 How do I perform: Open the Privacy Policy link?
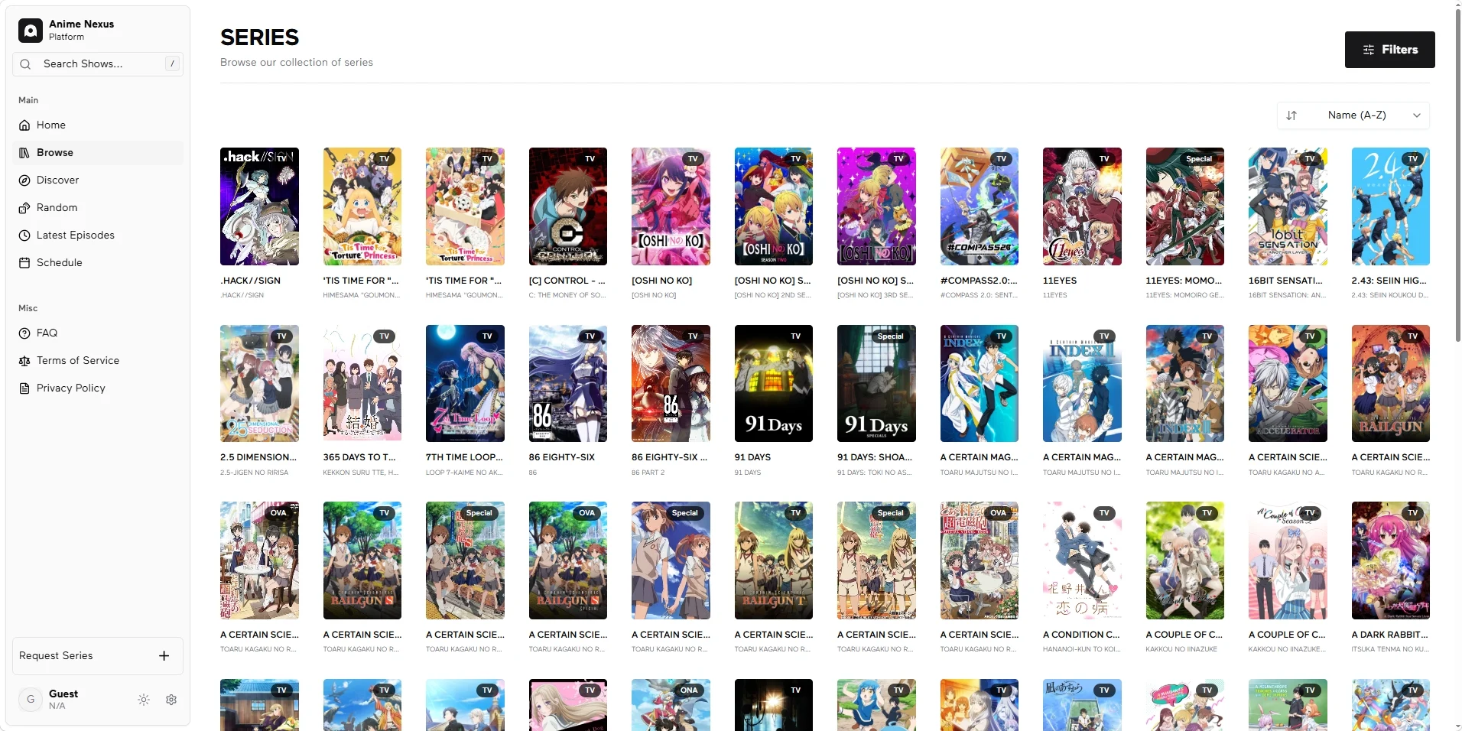pos(98,388)
